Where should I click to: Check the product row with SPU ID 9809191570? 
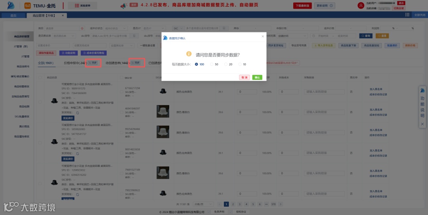pos(40,102)
